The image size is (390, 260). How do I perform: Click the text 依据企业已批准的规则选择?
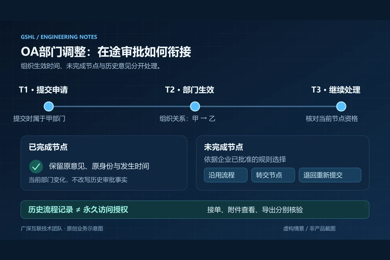click(245, 160)
